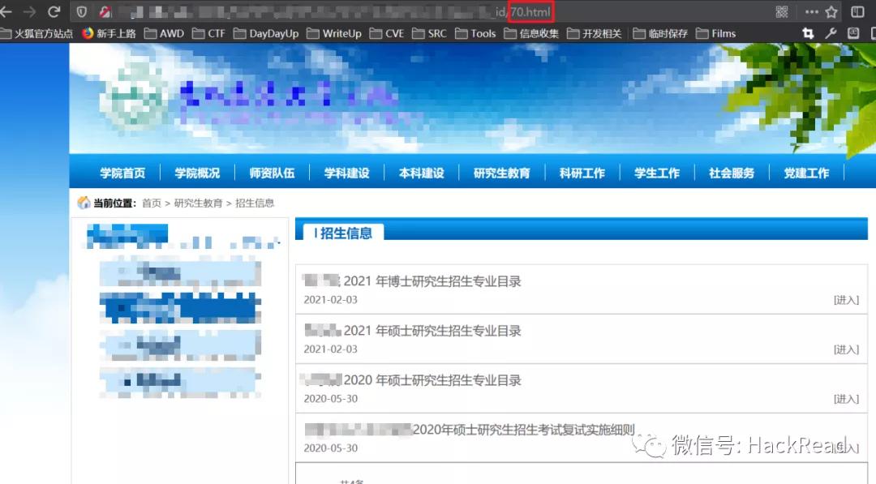Click the wrench extension icon on bookmarks bar
The height and width of the screenshot is (484, 876).
pyautogui.click(x=830, y=33)
